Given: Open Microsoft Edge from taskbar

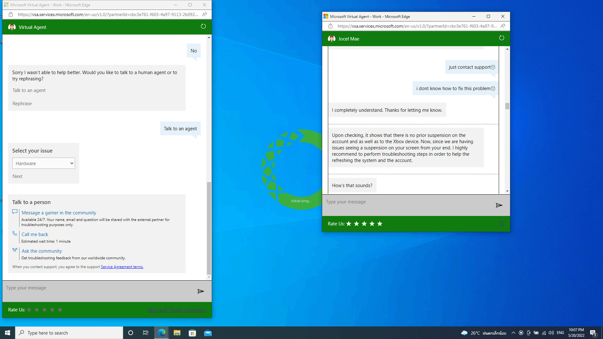Looking at the screenshot, I should click(162, 333).
